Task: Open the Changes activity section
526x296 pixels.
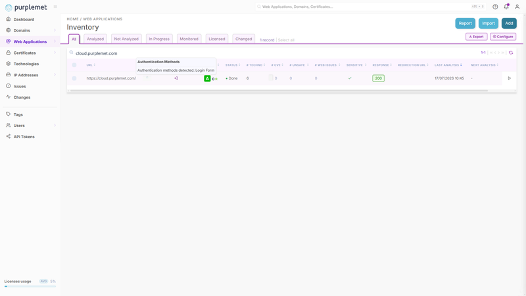Action: pos(22,97)
